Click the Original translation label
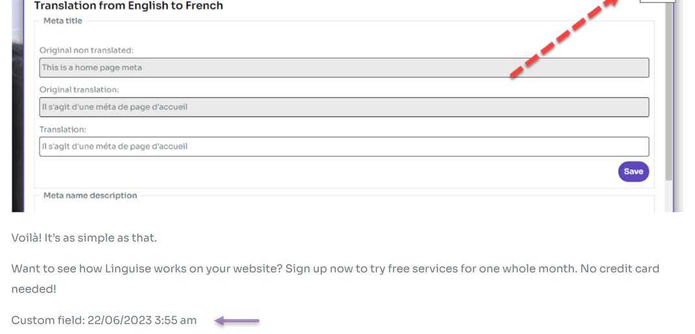 pos(79,90)
